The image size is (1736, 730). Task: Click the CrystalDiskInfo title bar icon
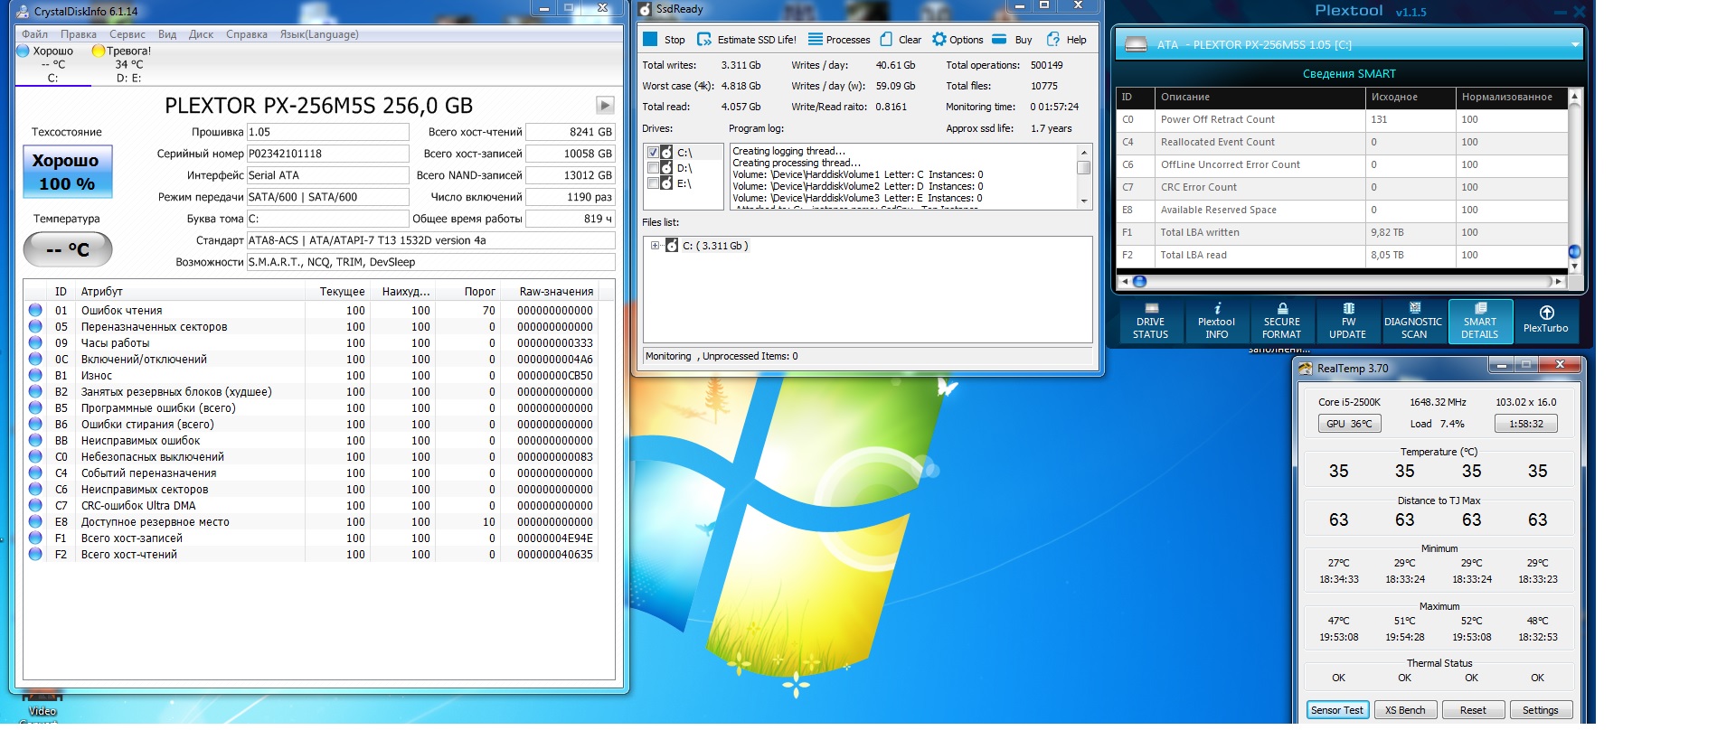[23, 12]
